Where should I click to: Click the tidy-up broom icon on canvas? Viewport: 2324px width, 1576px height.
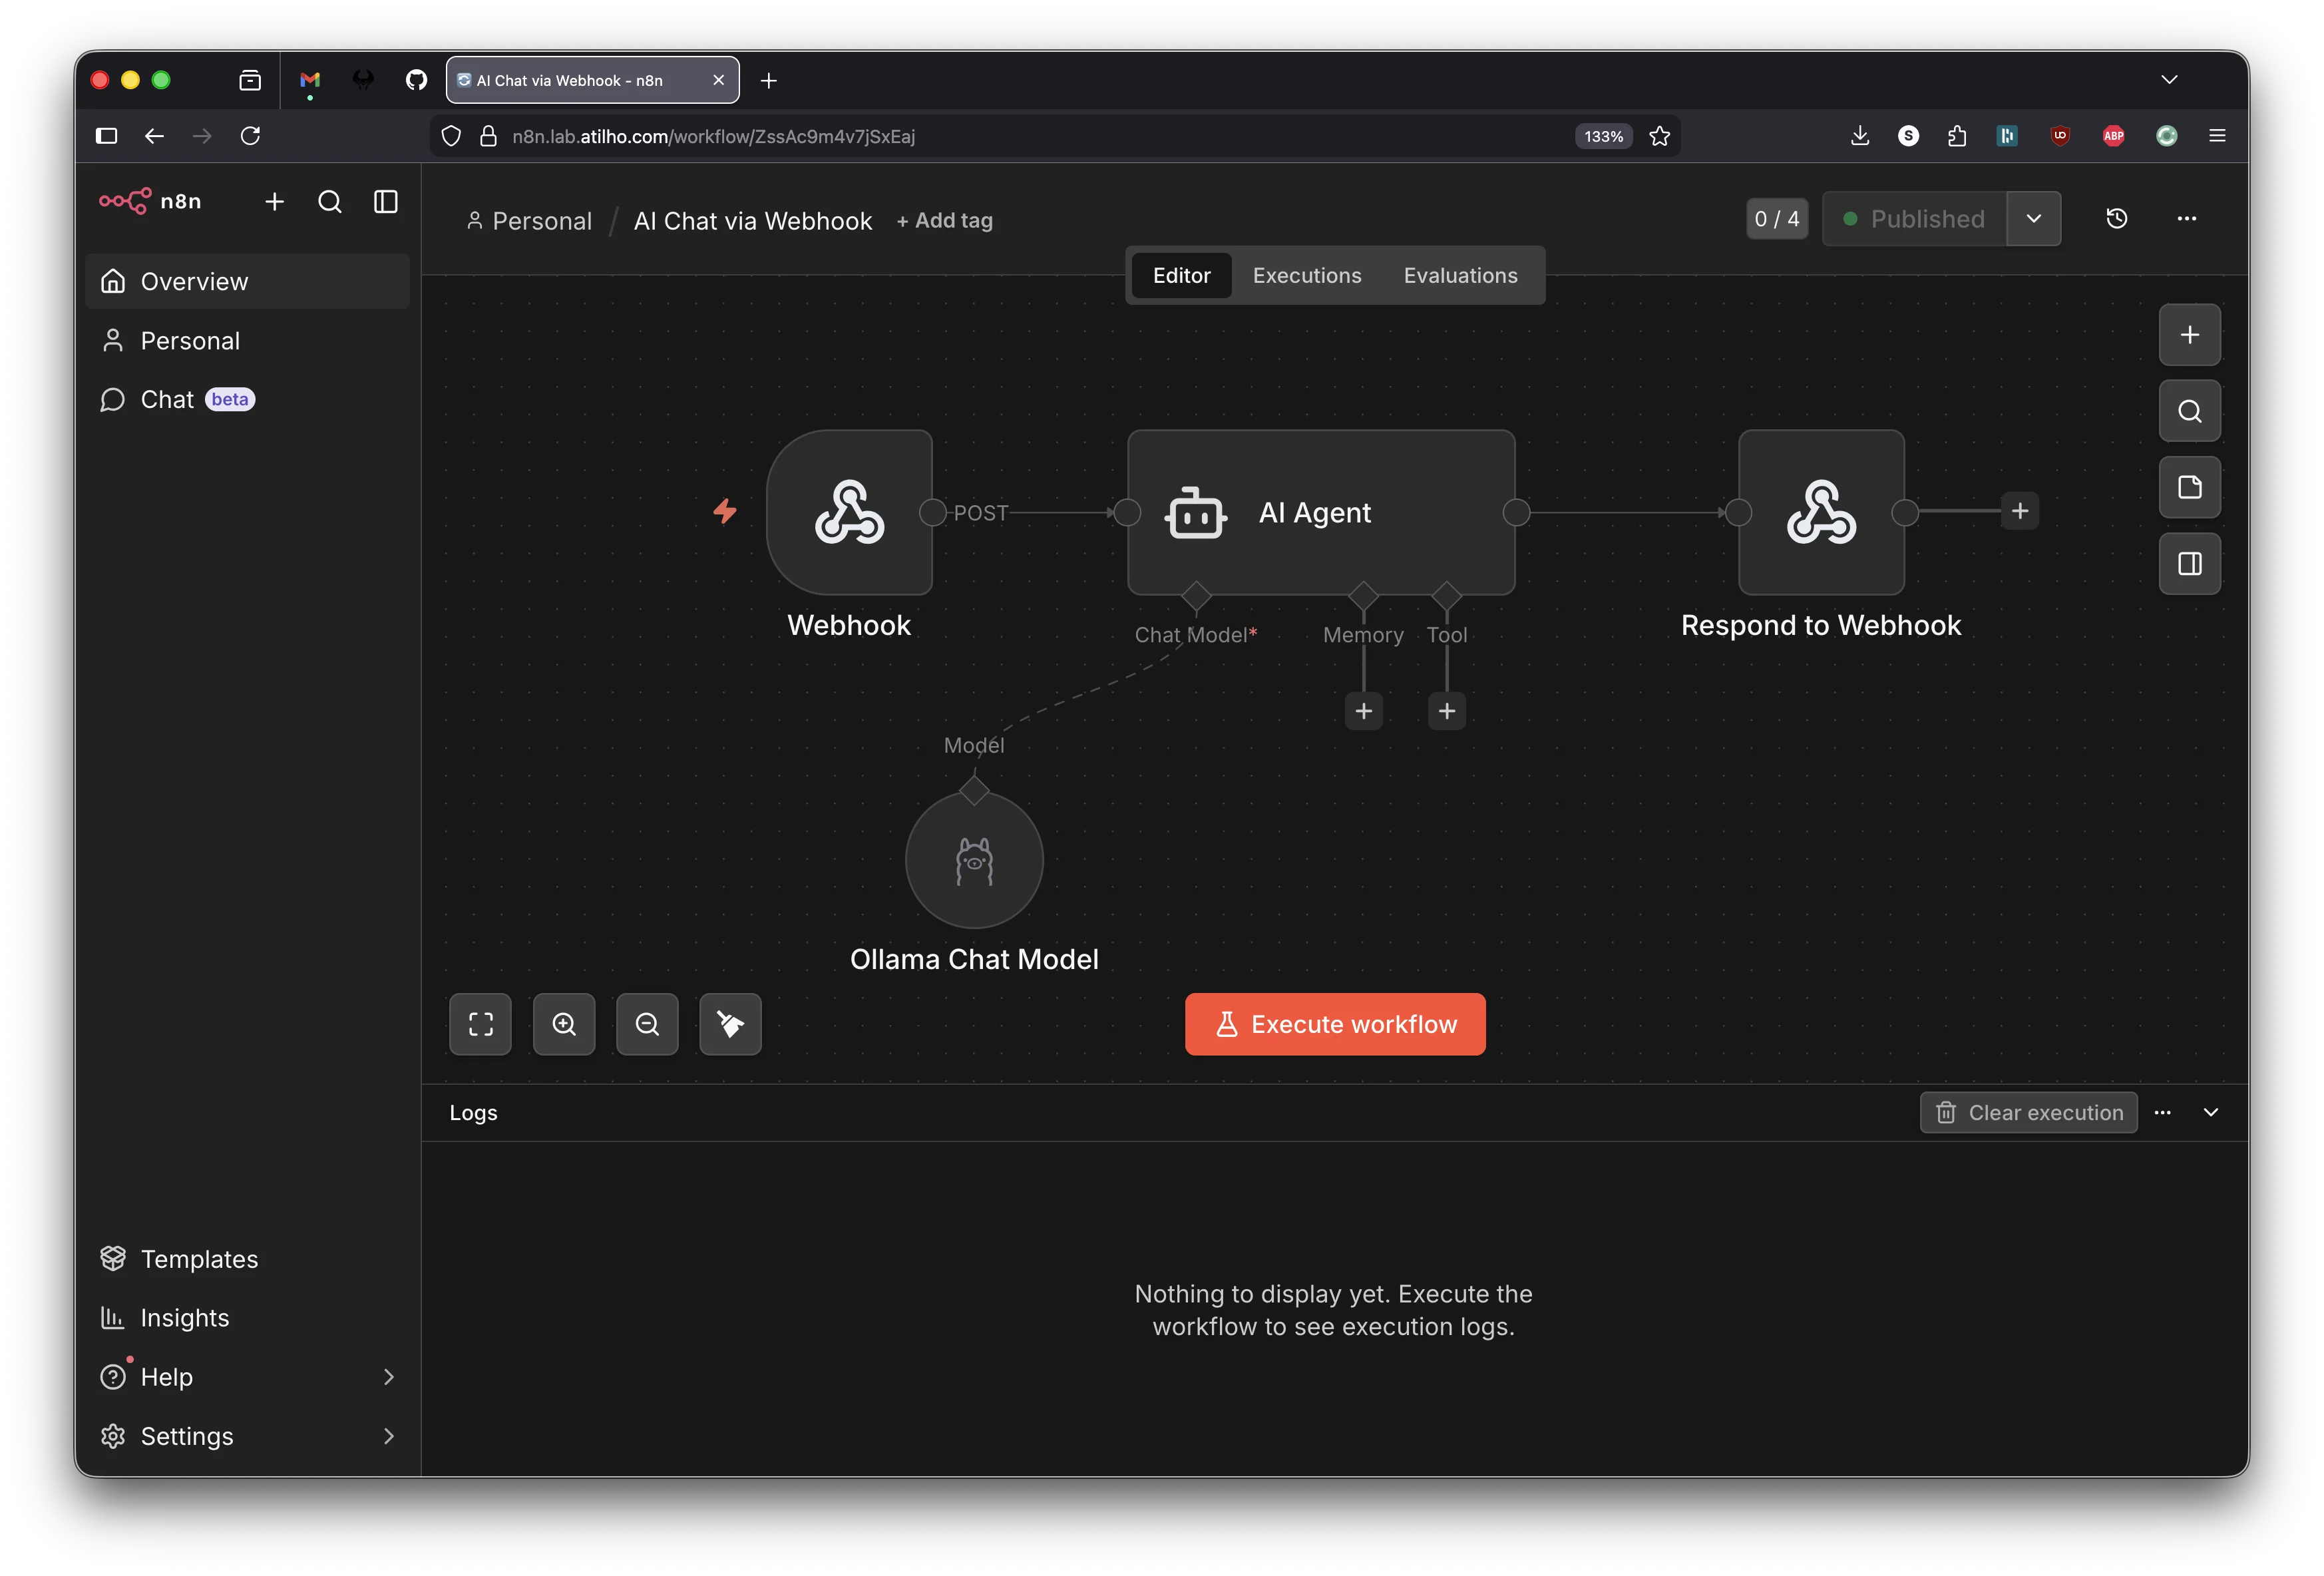730,1023
